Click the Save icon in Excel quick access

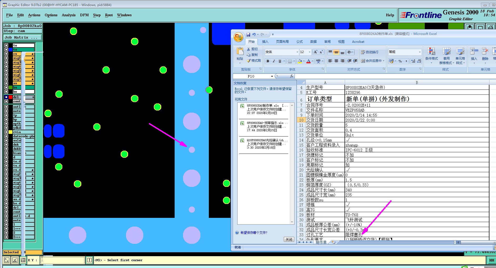pos(248,34)
